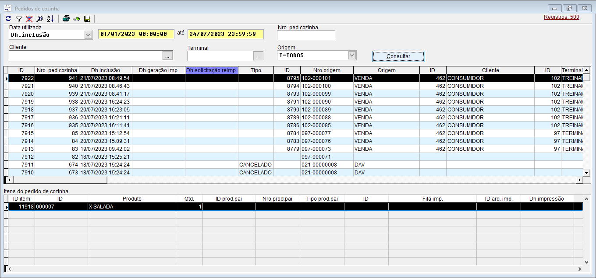This screenshot has width=596, height=278.
Task: Open the Cliente lookup ellipsis button
Action: coord(168,56)
